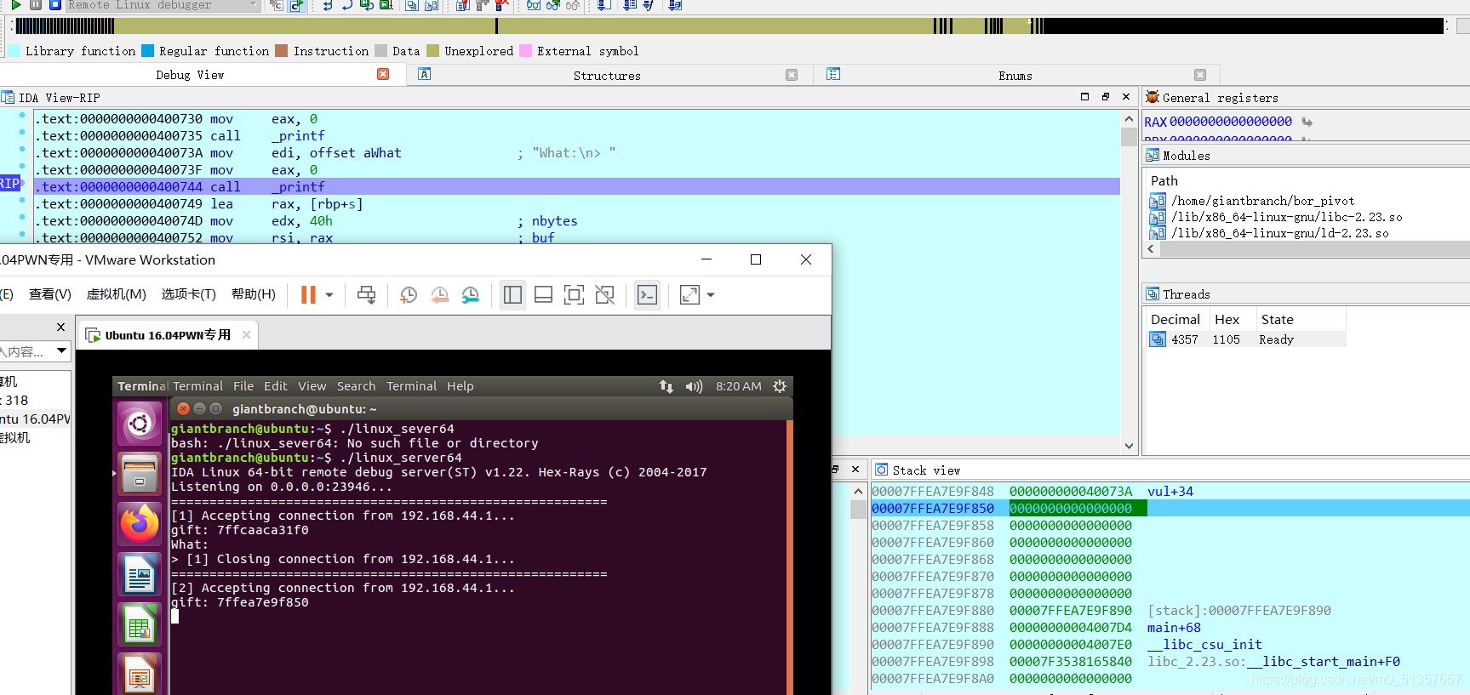Revert the VM to its previous snapshot
Screen dimensions: 1470x695
pyautogui.click(x=439, y=294)
